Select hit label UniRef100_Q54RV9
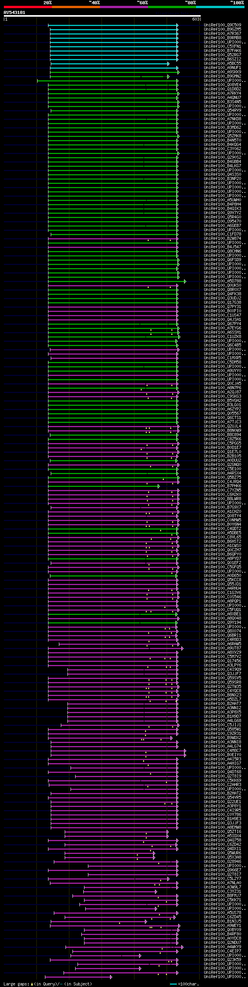 coord(222,111)
